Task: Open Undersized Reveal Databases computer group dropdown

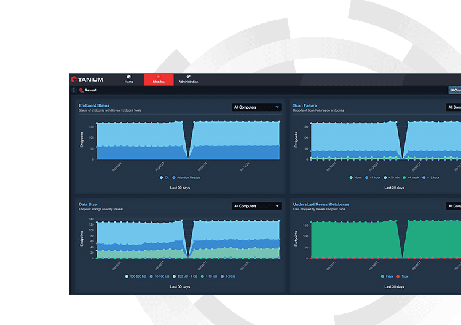Action: [x=454, y=206]
